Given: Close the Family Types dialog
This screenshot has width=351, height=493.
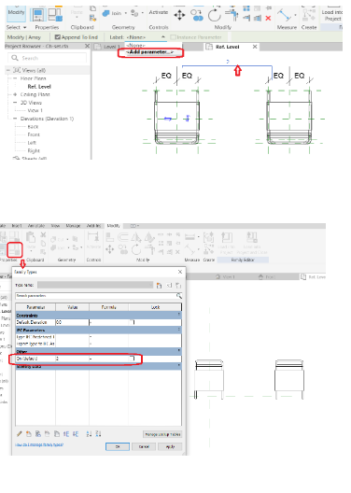Looking at the screenshot, I should [x=180, y=272].
